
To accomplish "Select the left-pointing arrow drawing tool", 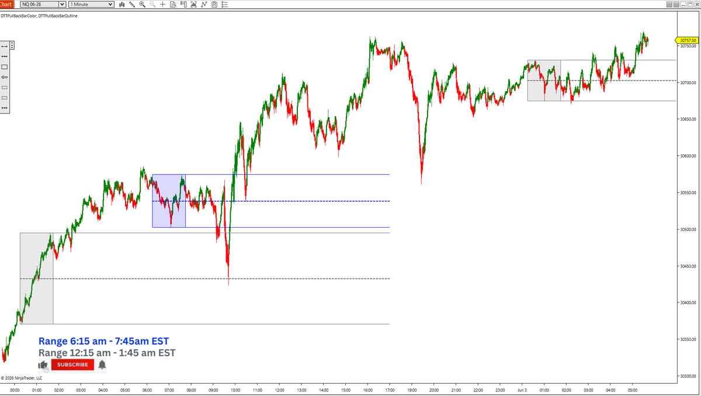I will point(4,77).
